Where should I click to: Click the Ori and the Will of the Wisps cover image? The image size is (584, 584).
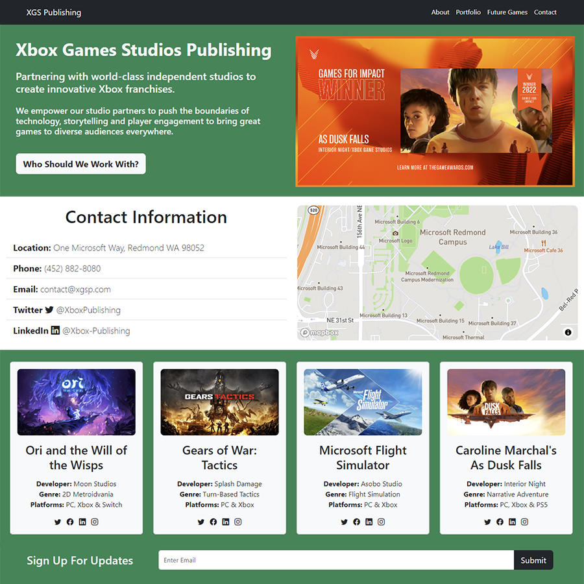pos(77,402)
